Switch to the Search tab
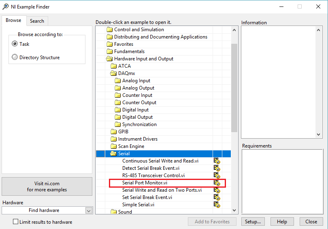This screenshot has height=229, width=328. 37,21
